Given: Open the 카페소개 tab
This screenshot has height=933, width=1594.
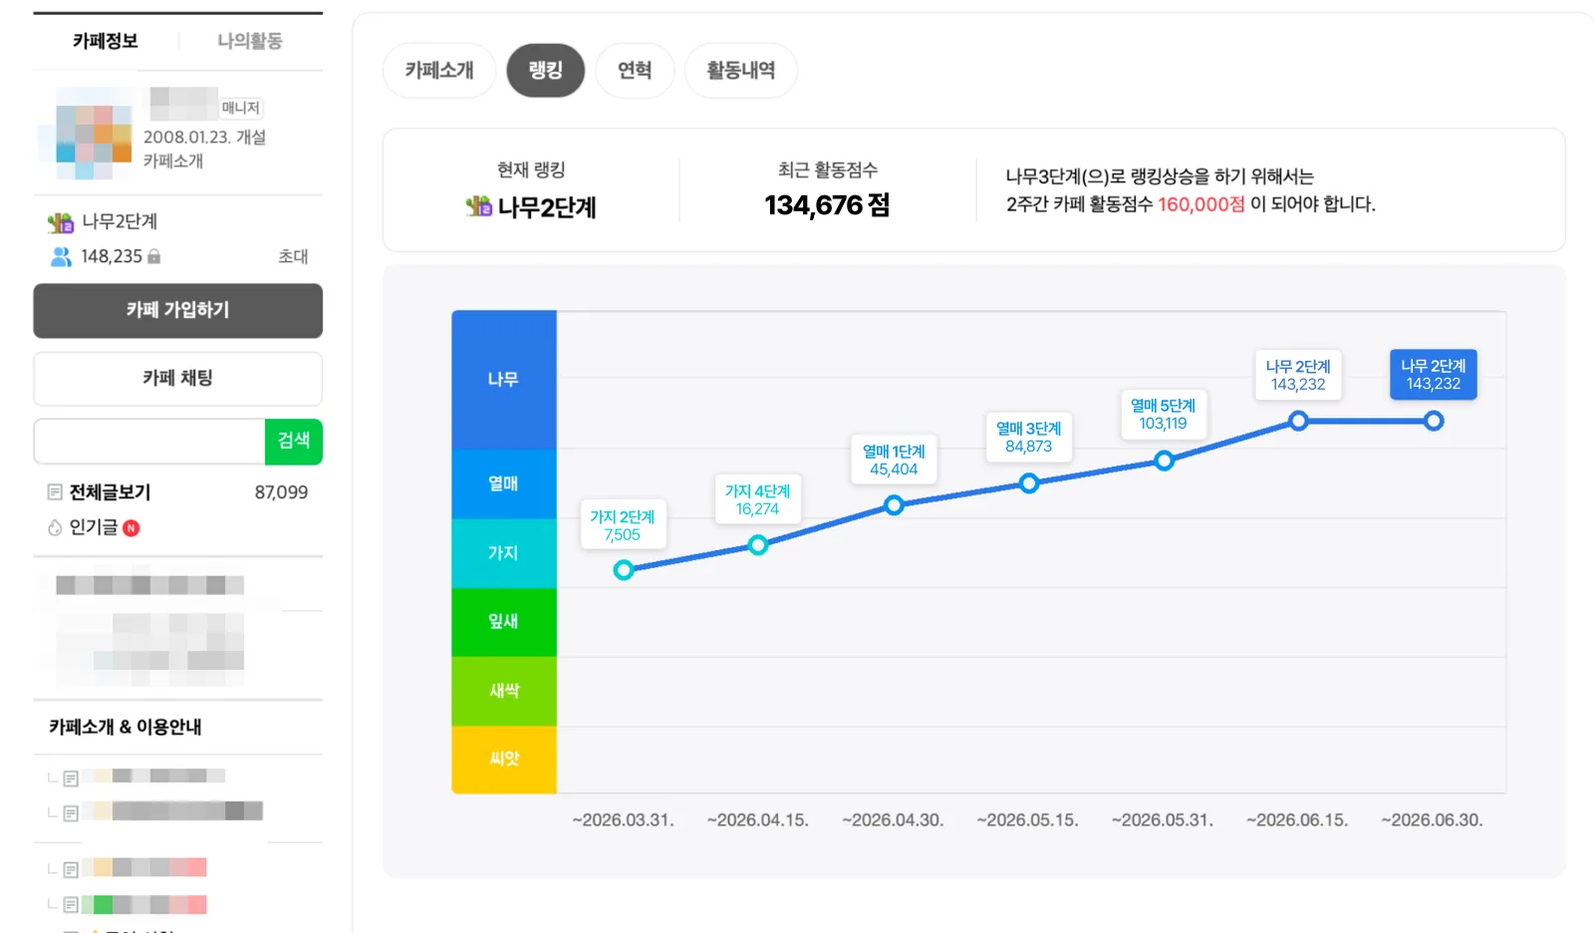Looking at the screenshot, I should (439, 71).
